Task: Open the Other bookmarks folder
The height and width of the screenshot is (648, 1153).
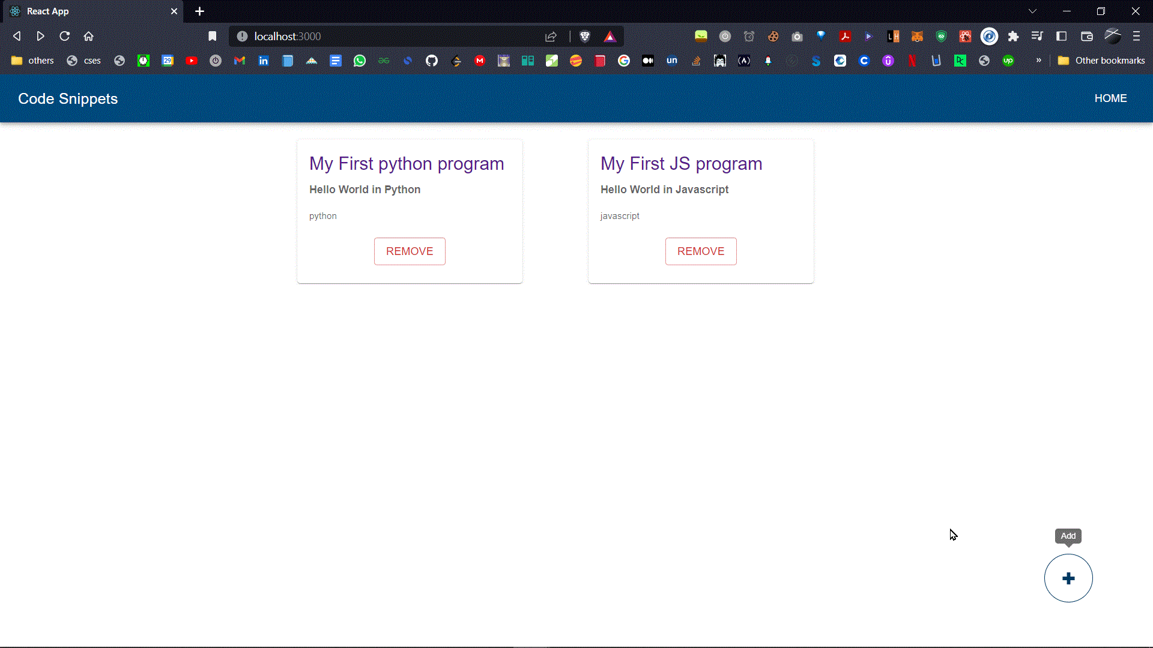Action: [1101, 61]
